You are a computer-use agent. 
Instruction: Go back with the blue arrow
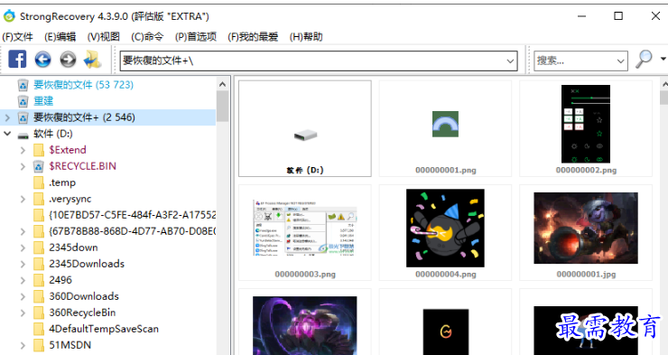[42, 60]
